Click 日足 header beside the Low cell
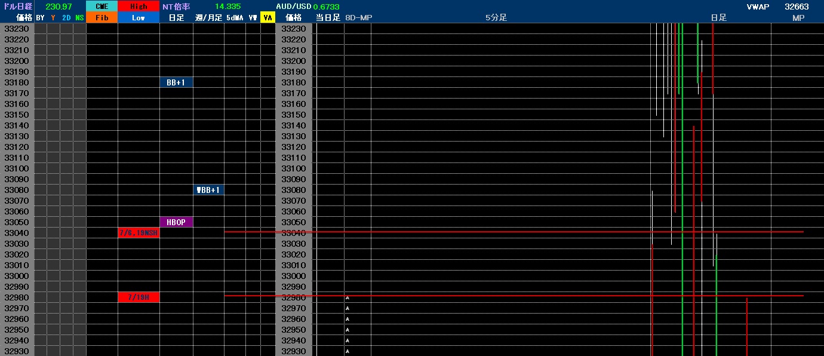 (x=176, y=18)
